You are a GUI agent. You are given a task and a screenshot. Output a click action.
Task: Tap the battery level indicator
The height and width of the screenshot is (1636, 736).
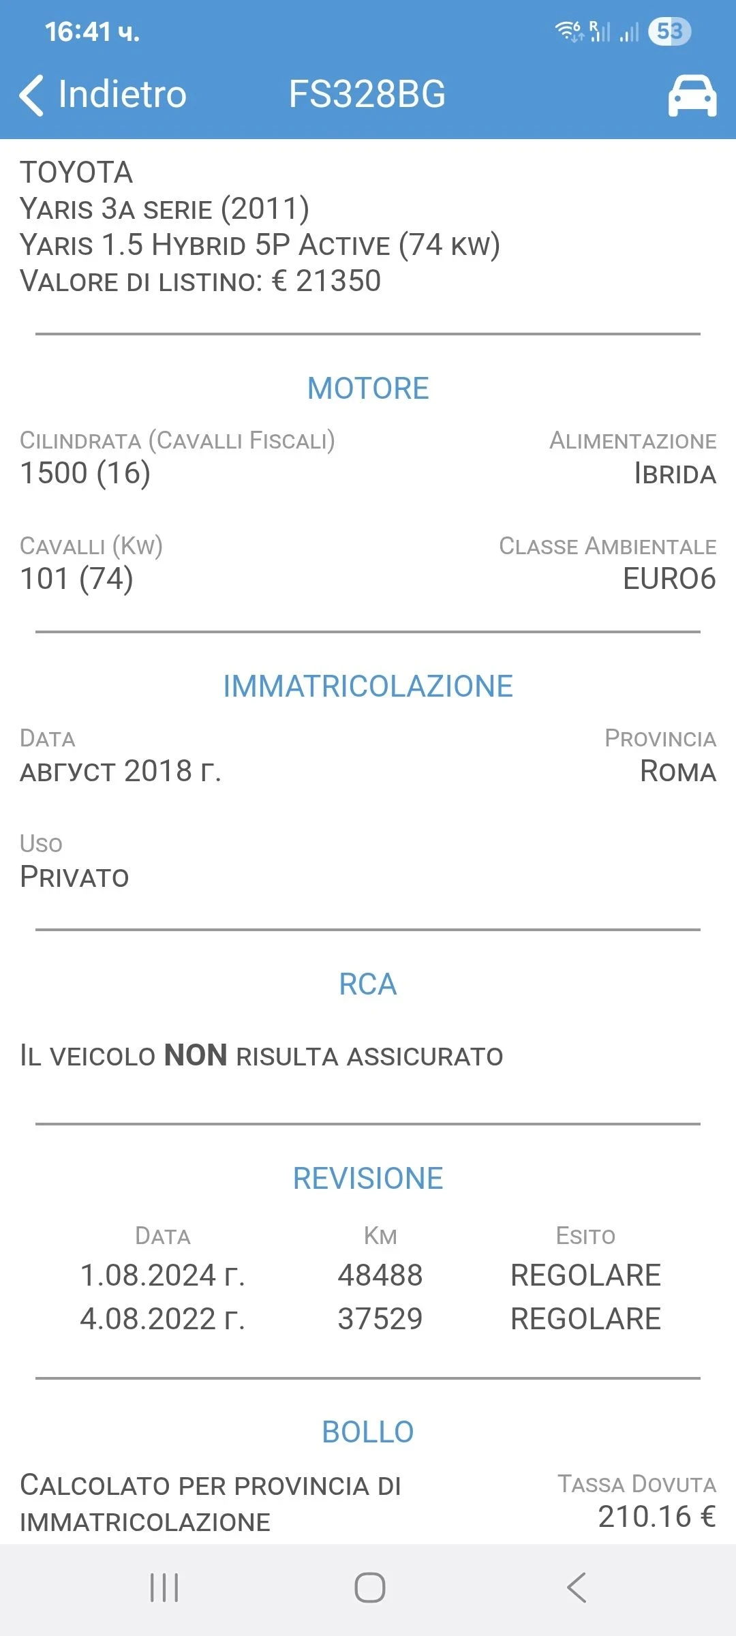(669, 31)
